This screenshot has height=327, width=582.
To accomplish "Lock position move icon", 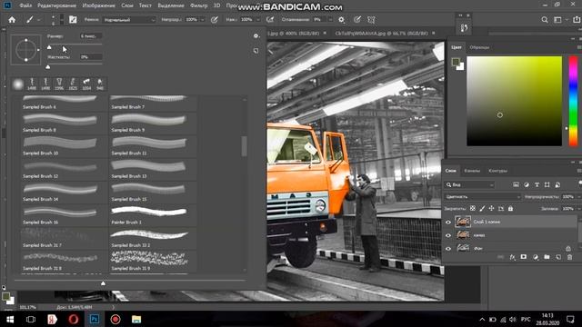I will (491, 208).
